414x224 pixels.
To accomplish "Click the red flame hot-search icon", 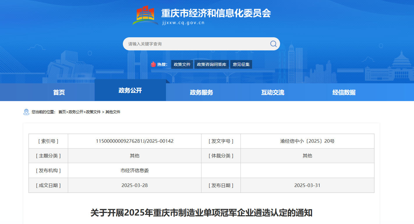I will [x=153, y=64].
